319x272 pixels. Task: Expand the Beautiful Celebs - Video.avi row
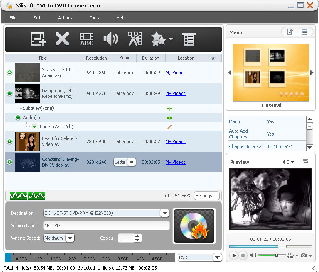point(10,141)
